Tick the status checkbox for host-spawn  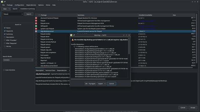(x=36, y=55)
